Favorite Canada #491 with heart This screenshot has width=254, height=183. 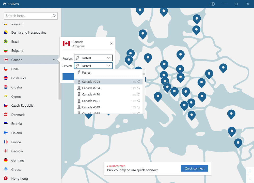pos(139,101)
